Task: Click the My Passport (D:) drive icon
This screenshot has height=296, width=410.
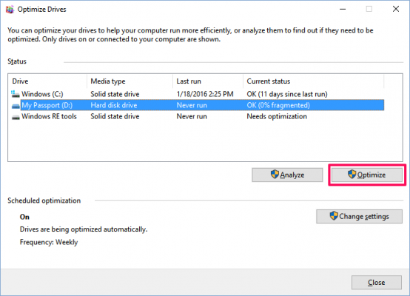Action: tap(16, 106)
